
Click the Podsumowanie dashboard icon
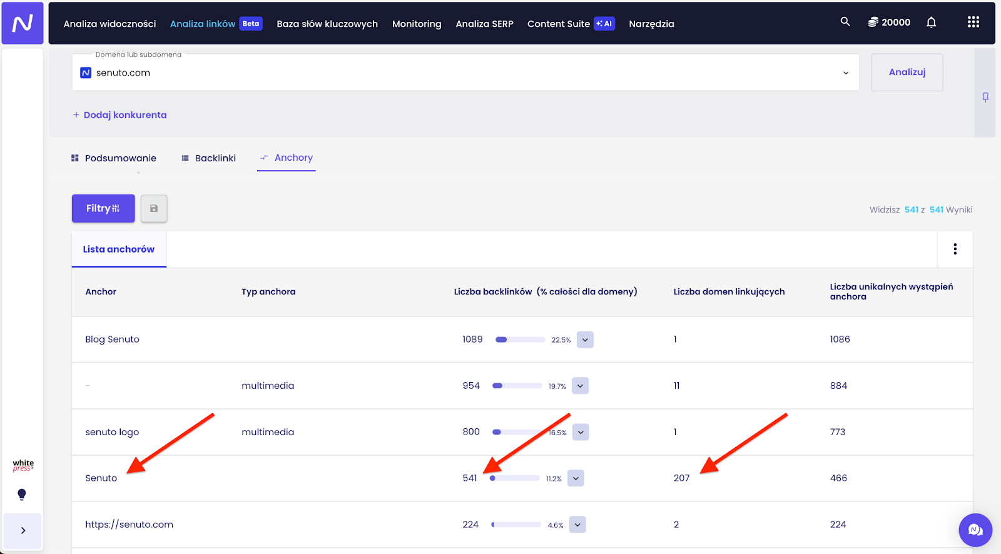[75, 158]
